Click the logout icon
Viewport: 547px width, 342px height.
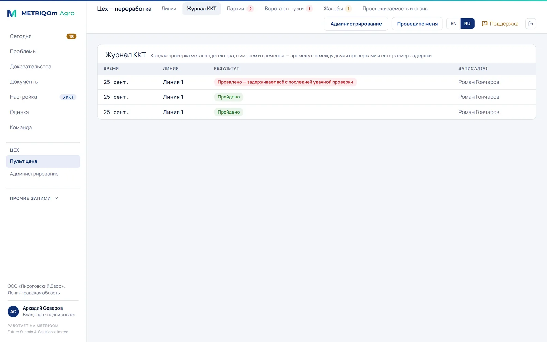click(531, 24)
